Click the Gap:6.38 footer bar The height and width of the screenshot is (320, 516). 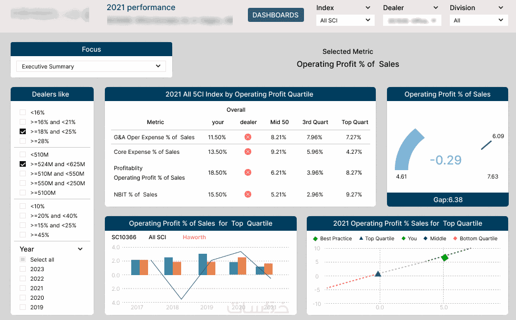pyautogui.click(x=448, y=200)
